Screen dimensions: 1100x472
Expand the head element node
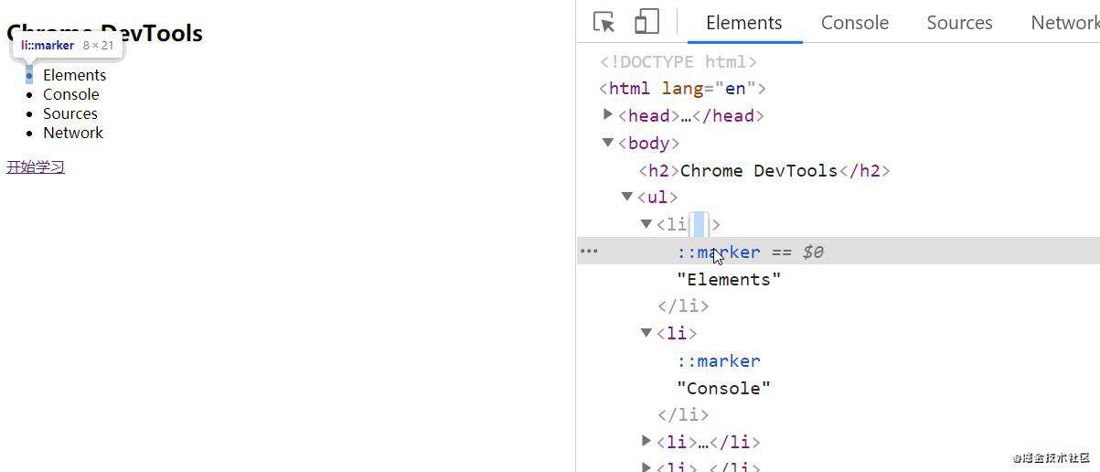click(608, 114)
